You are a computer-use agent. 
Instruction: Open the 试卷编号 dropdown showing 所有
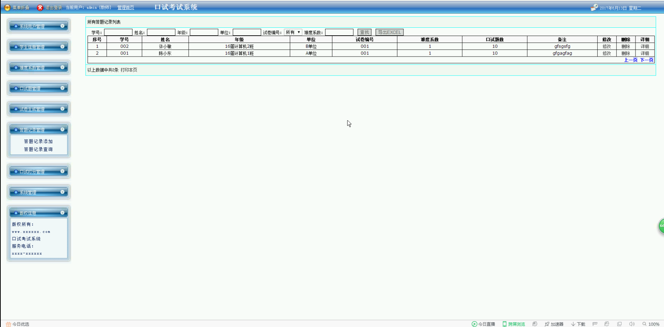tap(293, 32)
